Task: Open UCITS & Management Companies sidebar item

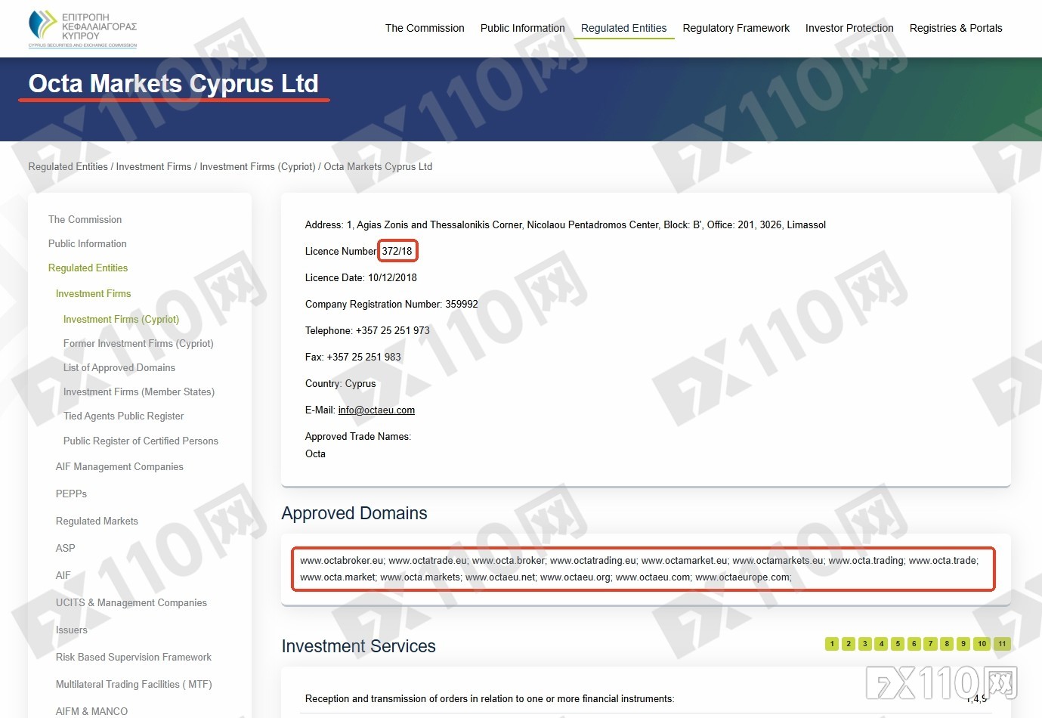Action: pos(131,602)
